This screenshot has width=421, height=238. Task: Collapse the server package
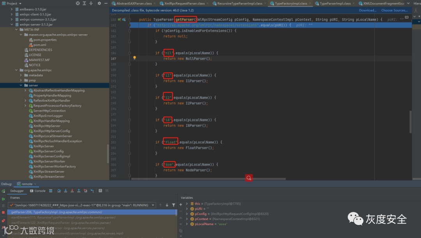pyautogui.click(x=21, y=85)
